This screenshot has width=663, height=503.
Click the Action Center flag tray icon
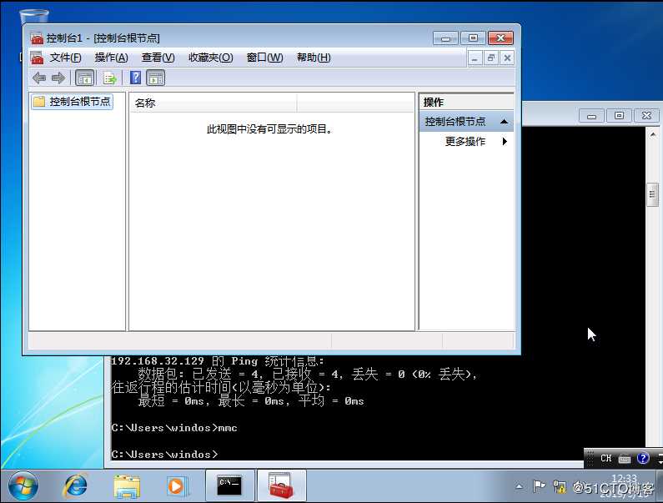click(539, 486)
